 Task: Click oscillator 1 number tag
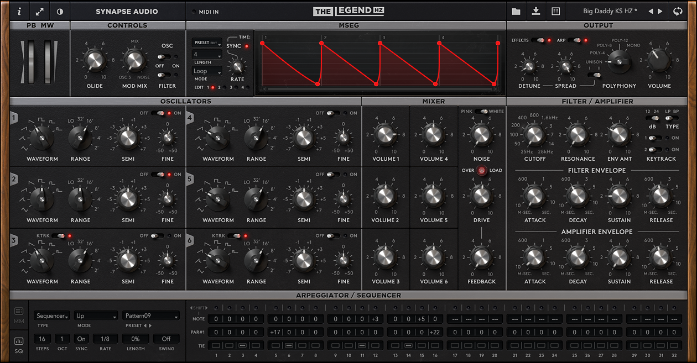click(x=14, y=118)
